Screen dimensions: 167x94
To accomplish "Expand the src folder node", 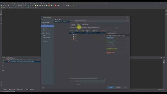I will (x=72, y=38).
